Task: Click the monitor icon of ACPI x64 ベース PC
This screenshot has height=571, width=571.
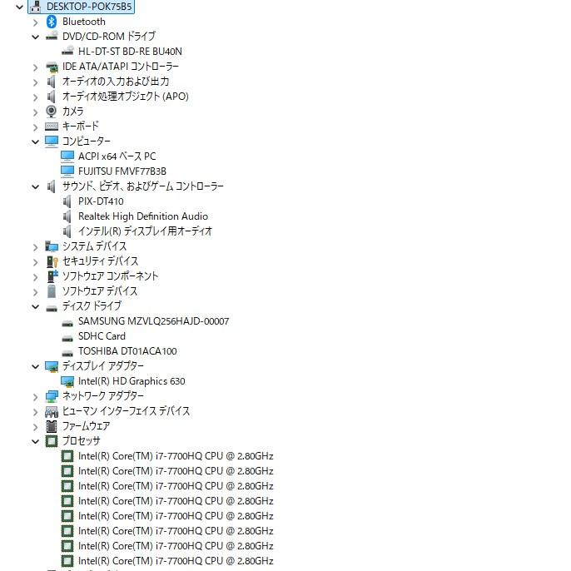Action: coord(67,156)
